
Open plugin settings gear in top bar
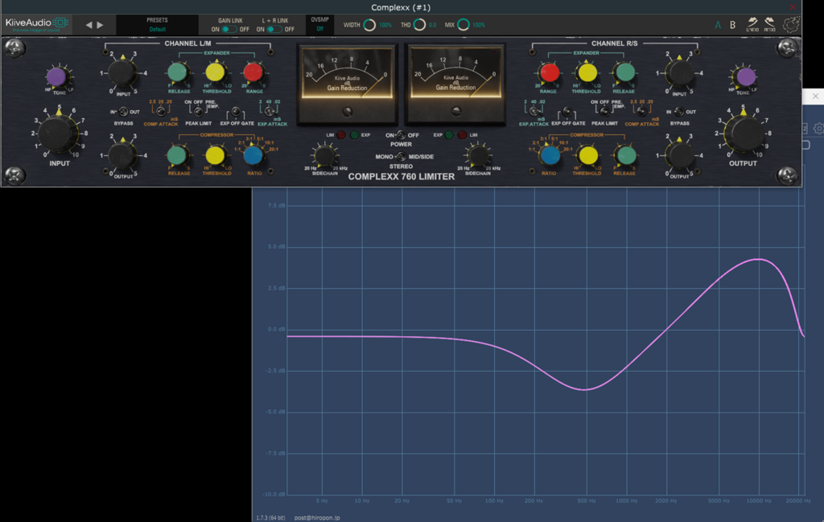tap(791, 25)
